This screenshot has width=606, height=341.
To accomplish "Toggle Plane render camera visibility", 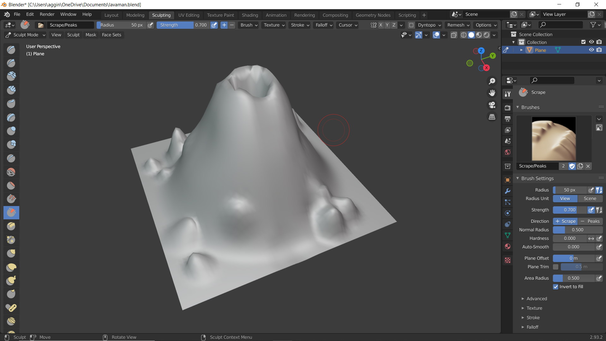I will 599,50.
